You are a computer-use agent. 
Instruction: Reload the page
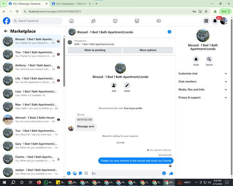[x=17, y=11]
